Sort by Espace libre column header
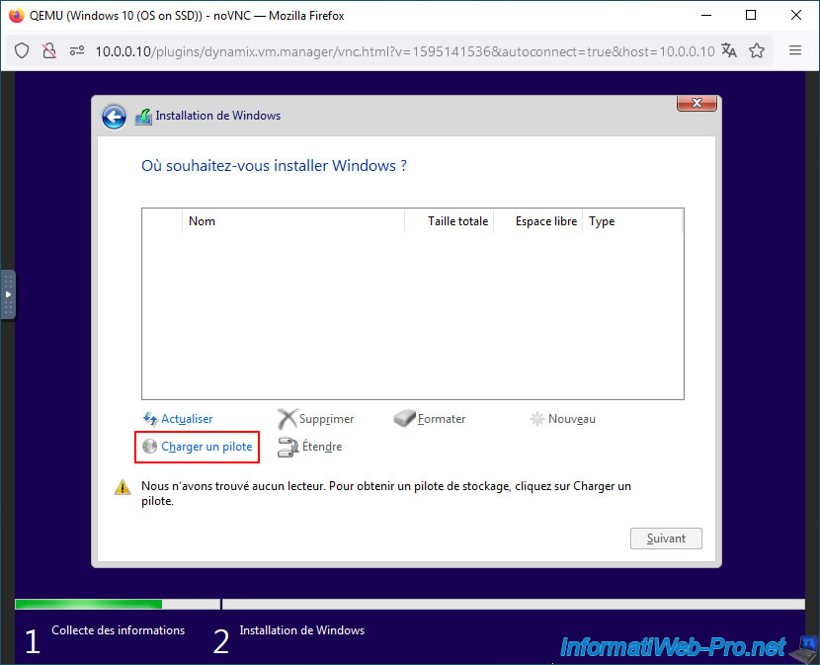Screen dimensions: 820x665 pos(538,221)
